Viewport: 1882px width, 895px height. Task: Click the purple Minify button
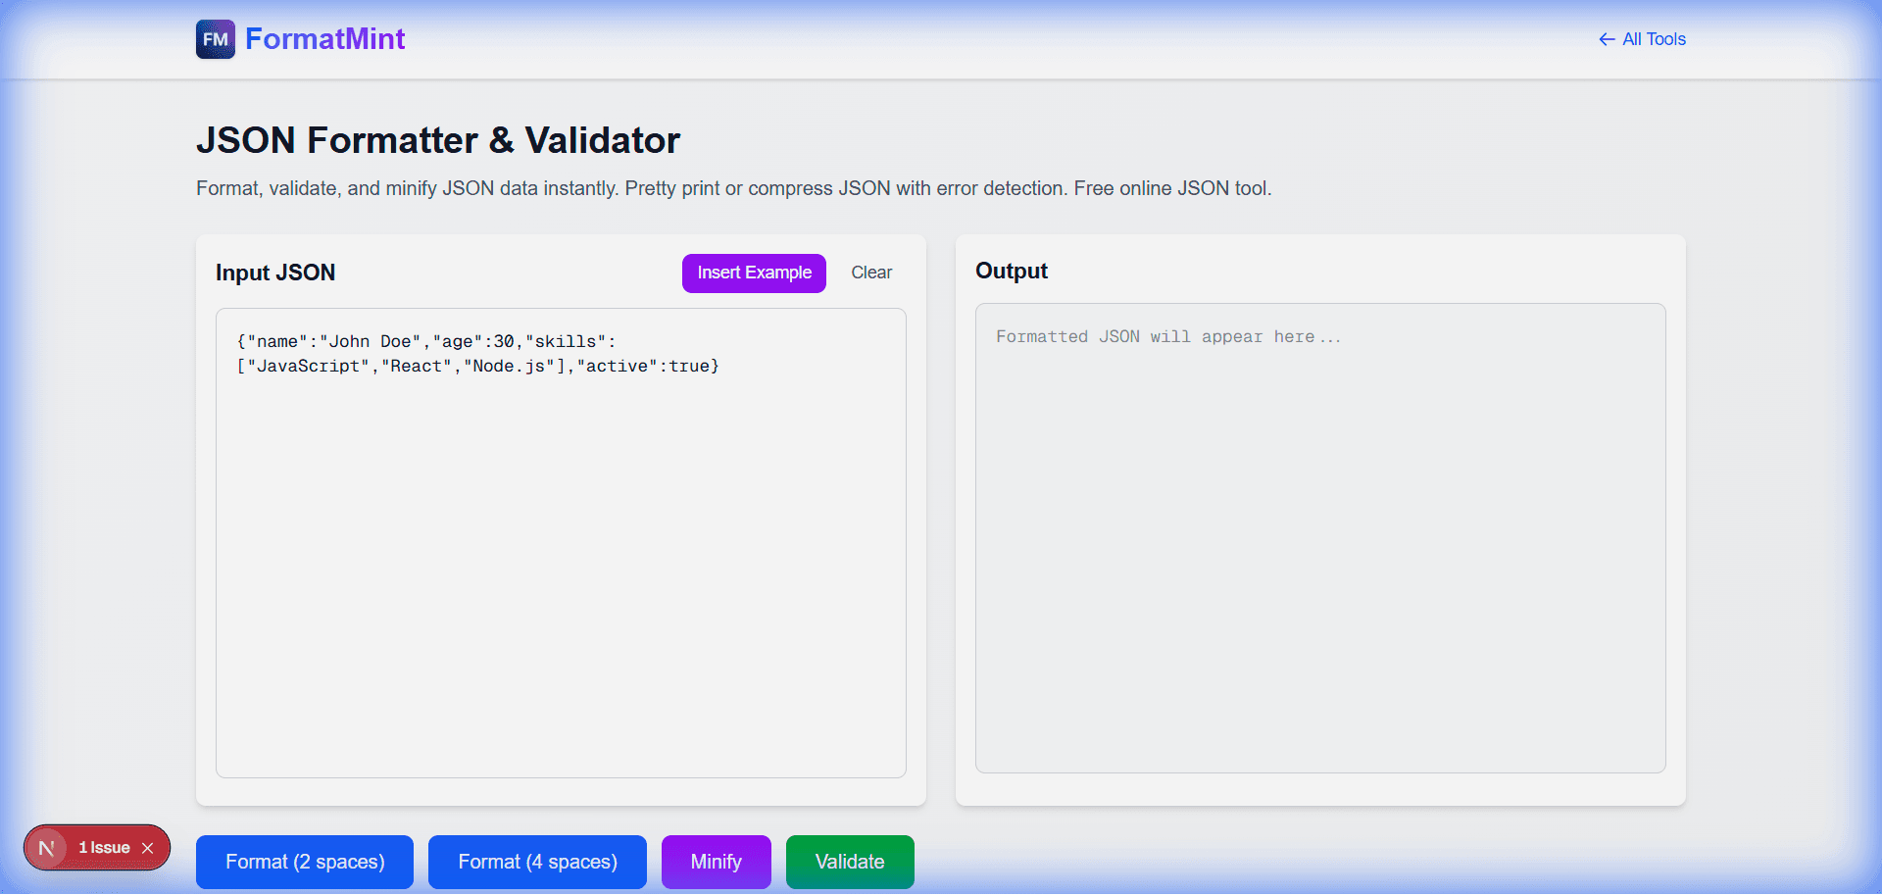pyautogui.click(x=717, y=862)
